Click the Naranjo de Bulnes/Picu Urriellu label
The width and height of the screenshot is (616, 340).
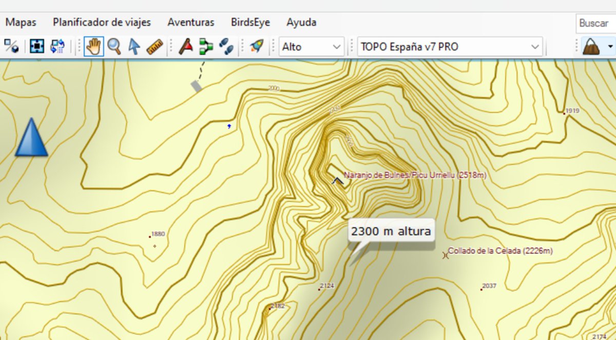tap(415, 175)
